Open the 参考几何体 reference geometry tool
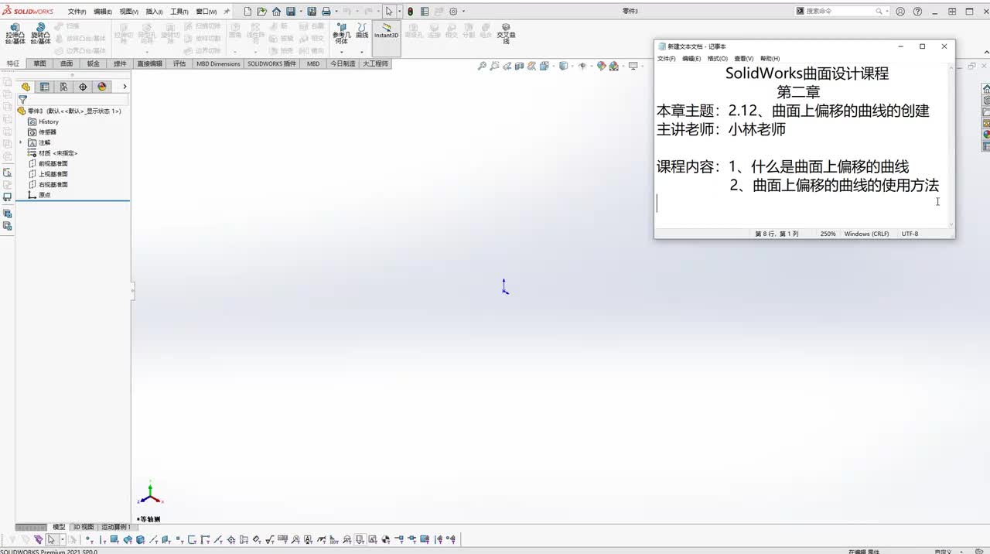The image size is (990, 554). tap(341, 34)
